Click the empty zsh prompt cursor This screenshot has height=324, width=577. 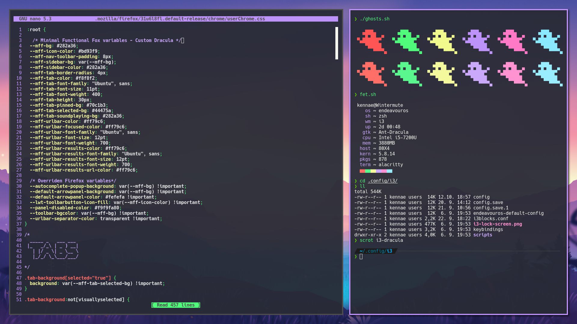tap(361, 257)
